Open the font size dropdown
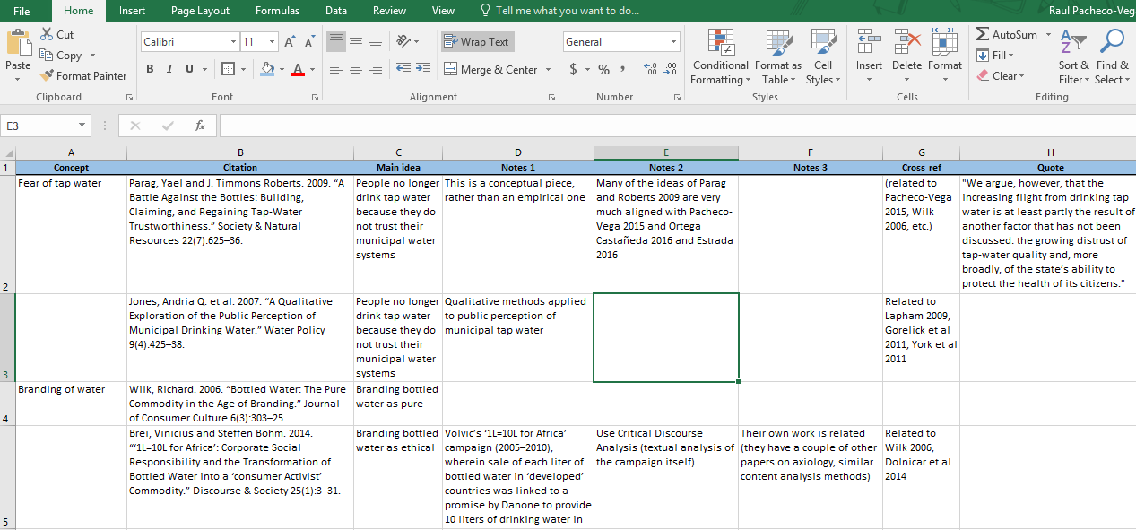1136x530 pixels. click(270, 41)
